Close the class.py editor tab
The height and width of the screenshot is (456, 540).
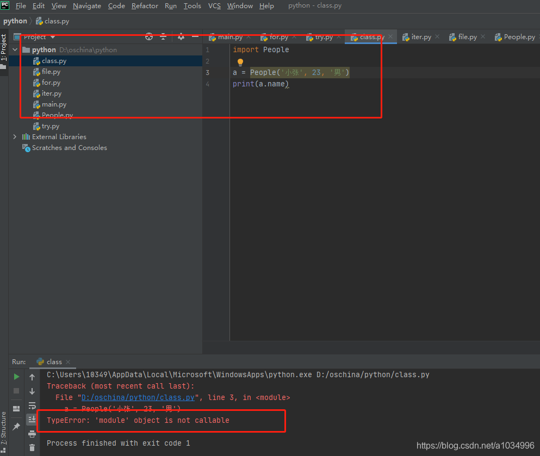click(390, 36)
